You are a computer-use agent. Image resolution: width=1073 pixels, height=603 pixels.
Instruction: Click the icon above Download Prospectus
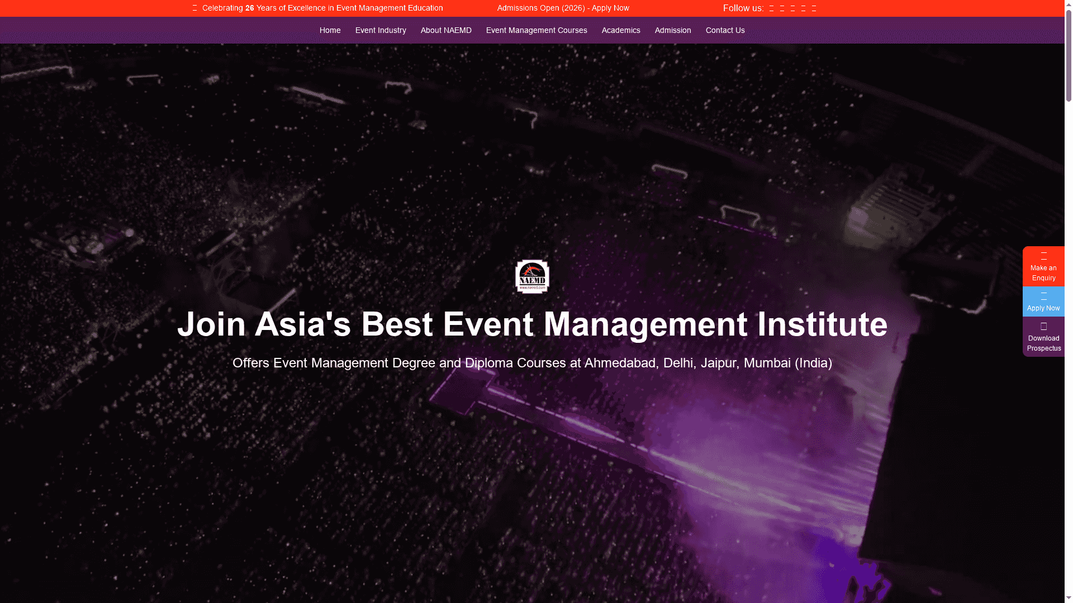coord(1043,326)
